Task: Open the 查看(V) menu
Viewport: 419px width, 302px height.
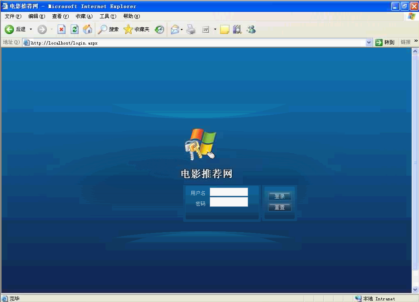Action: (60, 16)
